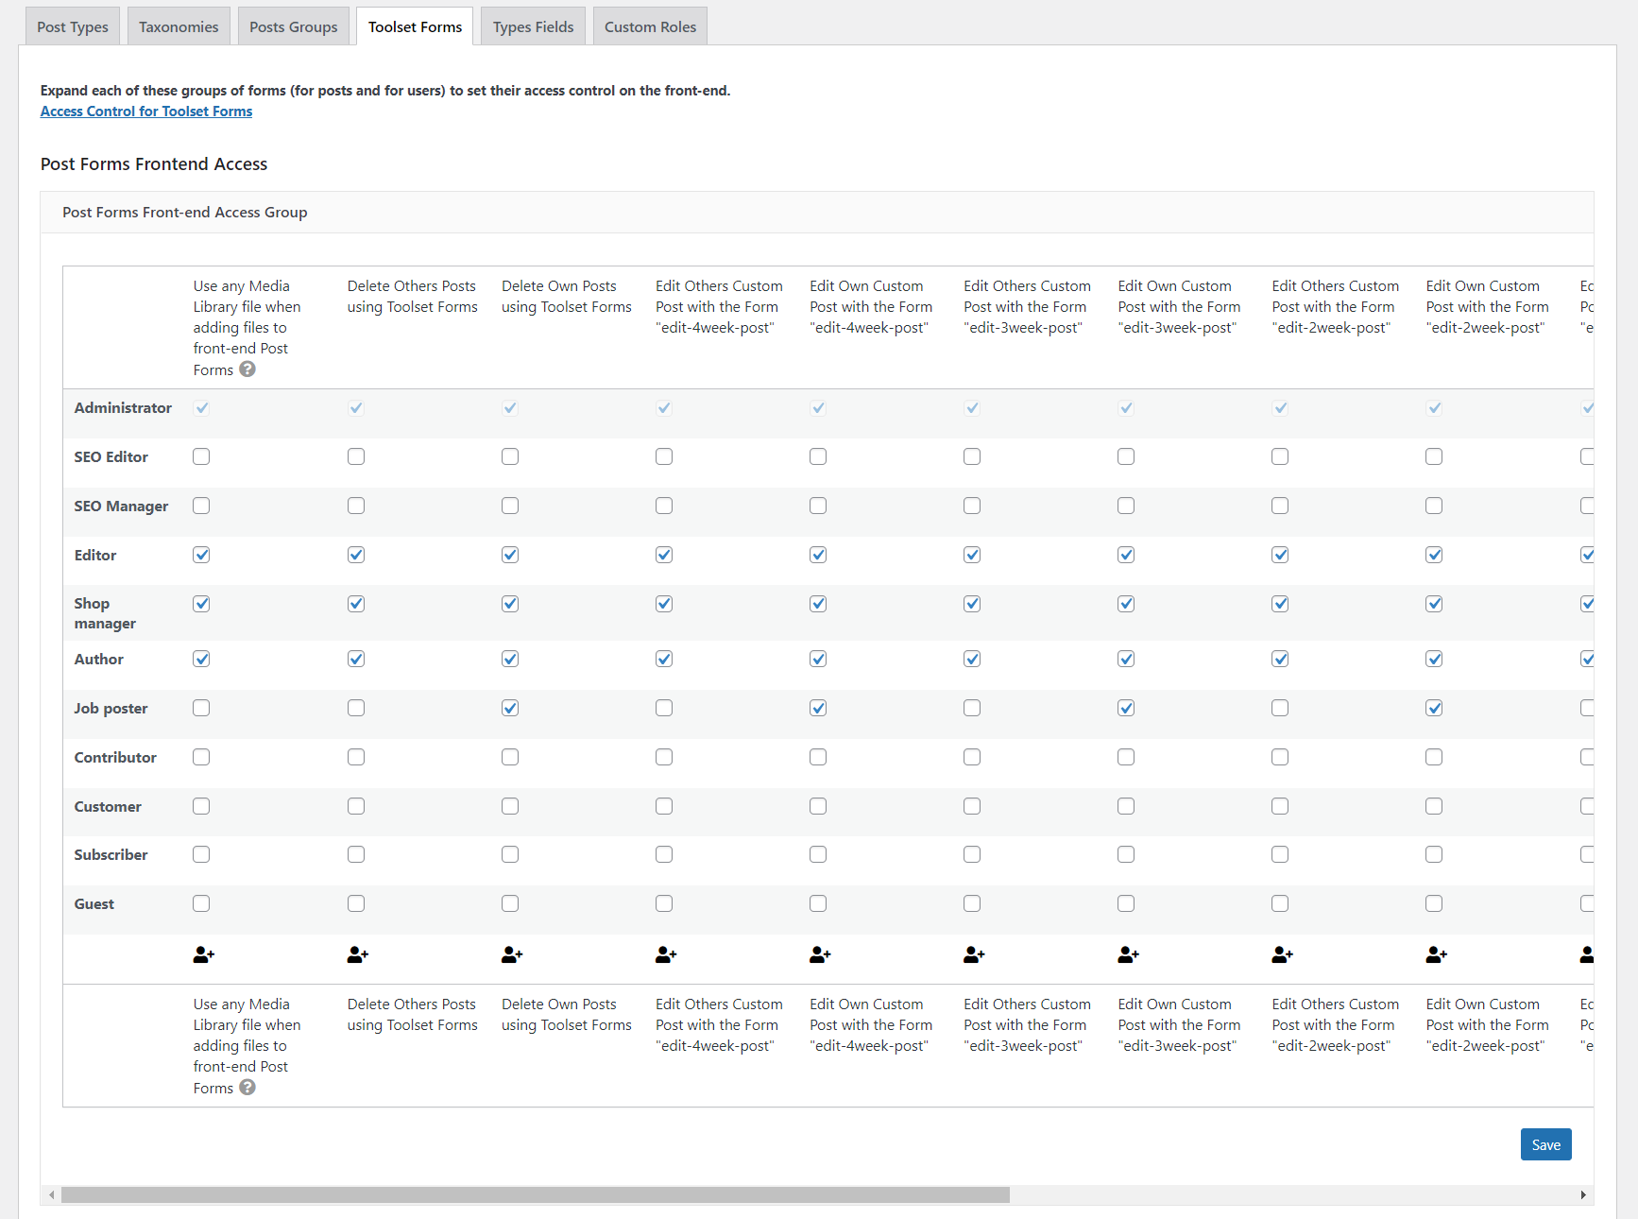Click help icon in top Media Library header
Screen dimensions: 1638x1219
pyautogui.click(x=247, y=369)
